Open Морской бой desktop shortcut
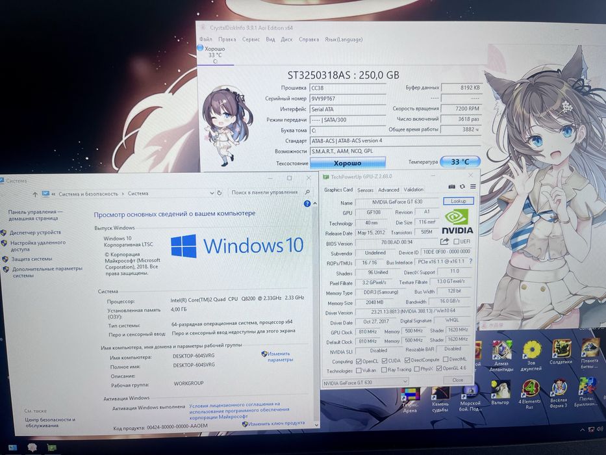Viewport: 606px width, 455px height. (470, 398)
